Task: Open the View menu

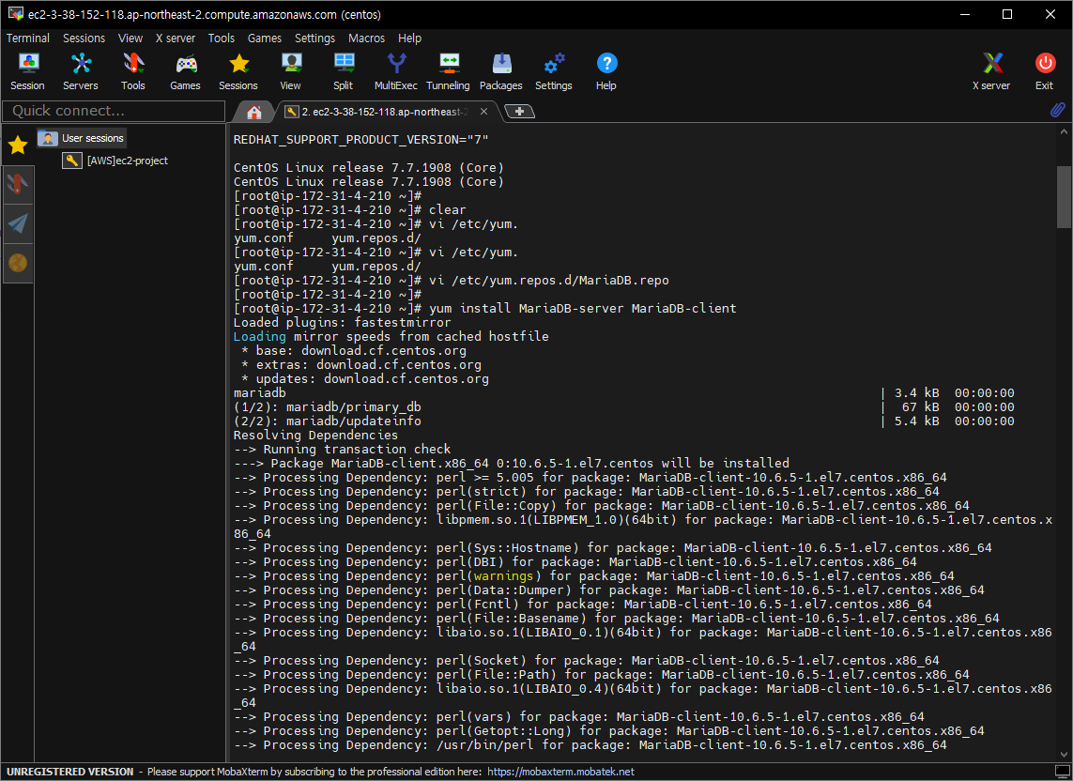Action: tap(130, 38)
